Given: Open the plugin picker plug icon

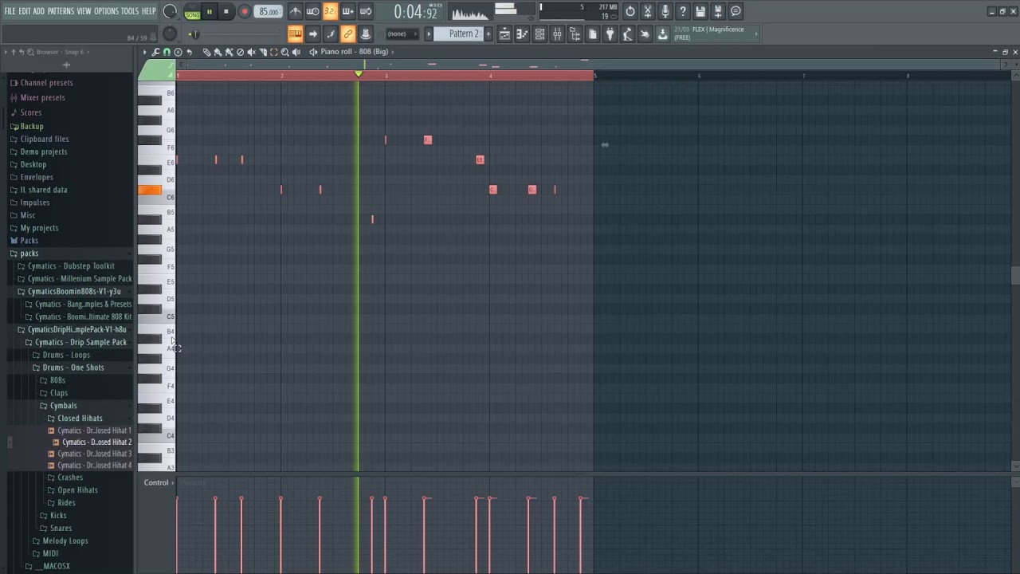Looking at the screenshot, I should [610, 33].
